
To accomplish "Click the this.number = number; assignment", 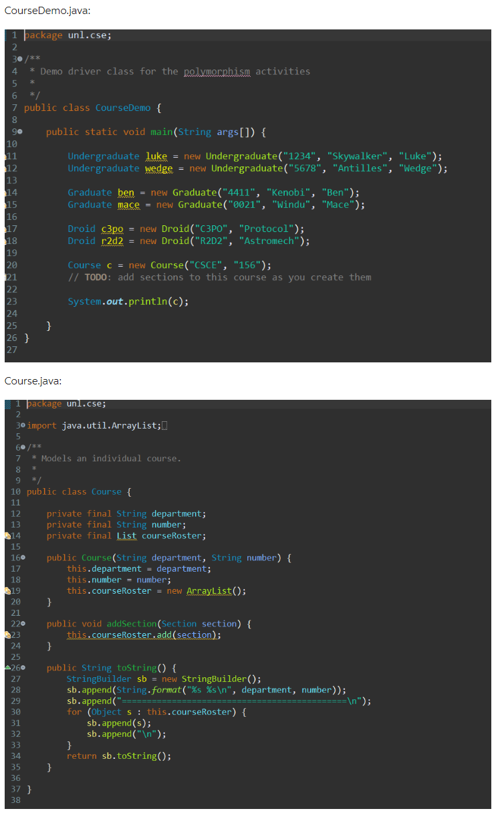I will coord(119,580).
